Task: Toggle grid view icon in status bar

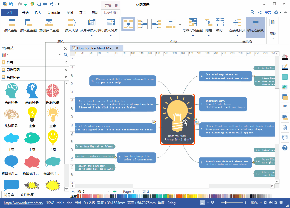Action: tap(281, 203)
